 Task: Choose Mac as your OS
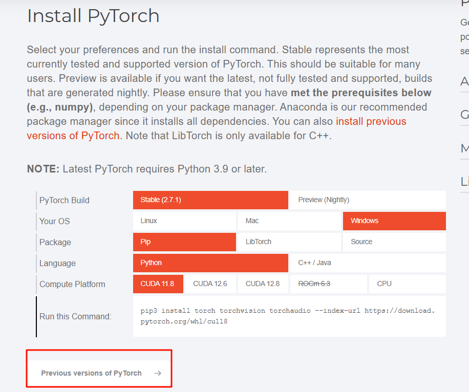click(x=289, y=221)
